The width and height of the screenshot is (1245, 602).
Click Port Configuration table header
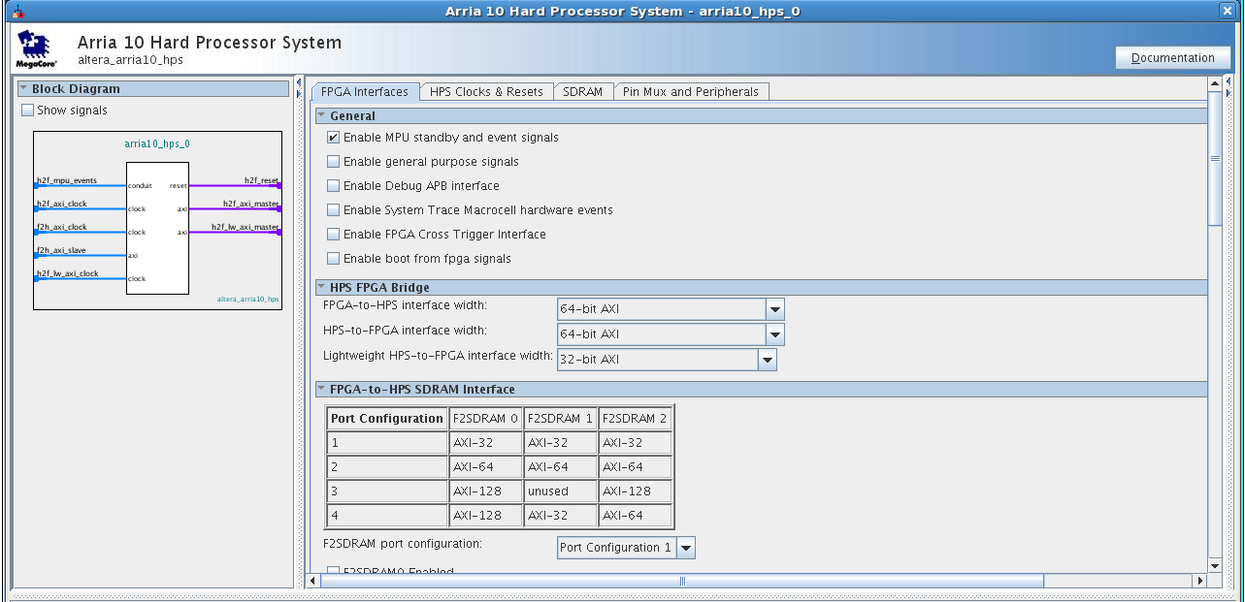point(386,419)
